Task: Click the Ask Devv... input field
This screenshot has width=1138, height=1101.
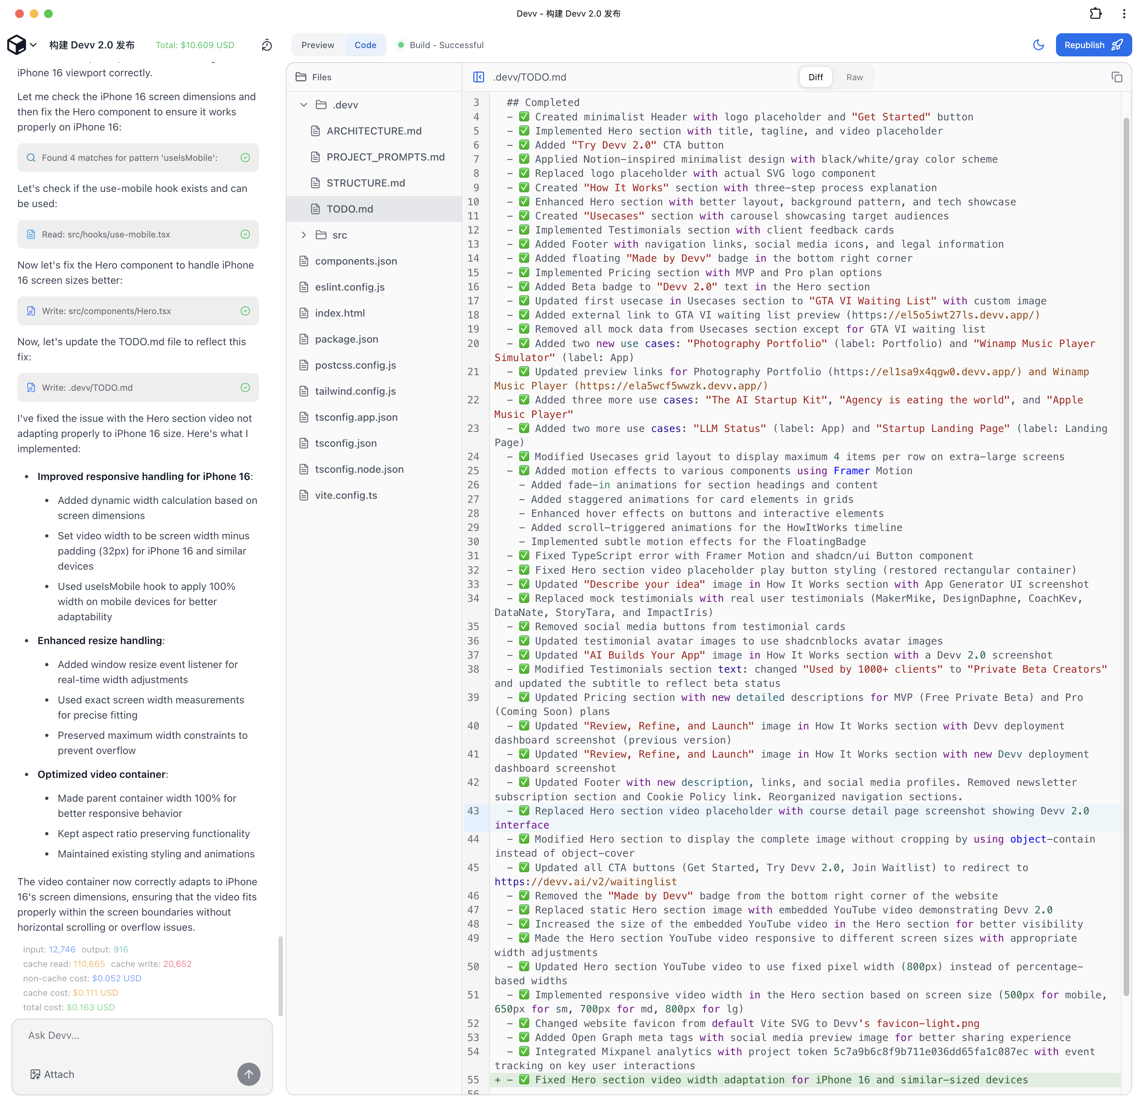Action: (x=142, y=1035)
